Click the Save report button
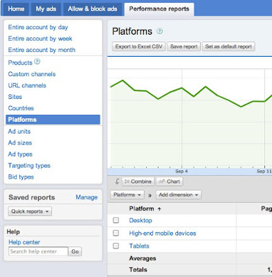Screen dimensions: 272x277 184,46
